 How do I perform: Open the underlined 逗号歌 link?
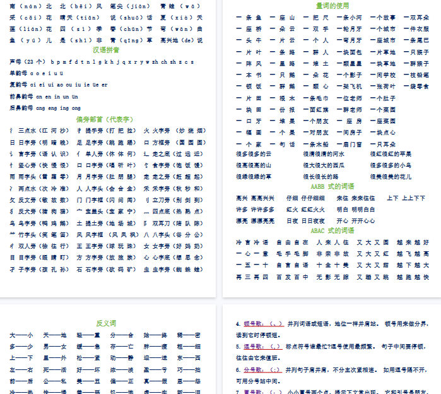(x=253, y=347)
